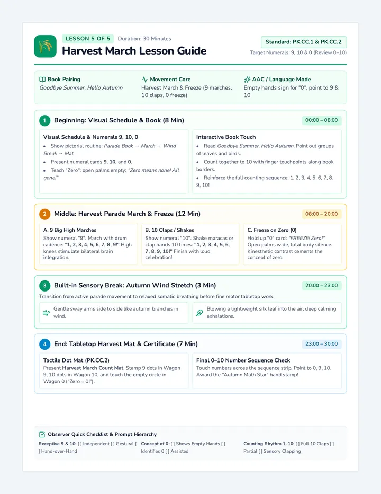The image size is (381, 494).
Task: Check the Independent box under Receptive 9 & 10
Action: point(79,444)
